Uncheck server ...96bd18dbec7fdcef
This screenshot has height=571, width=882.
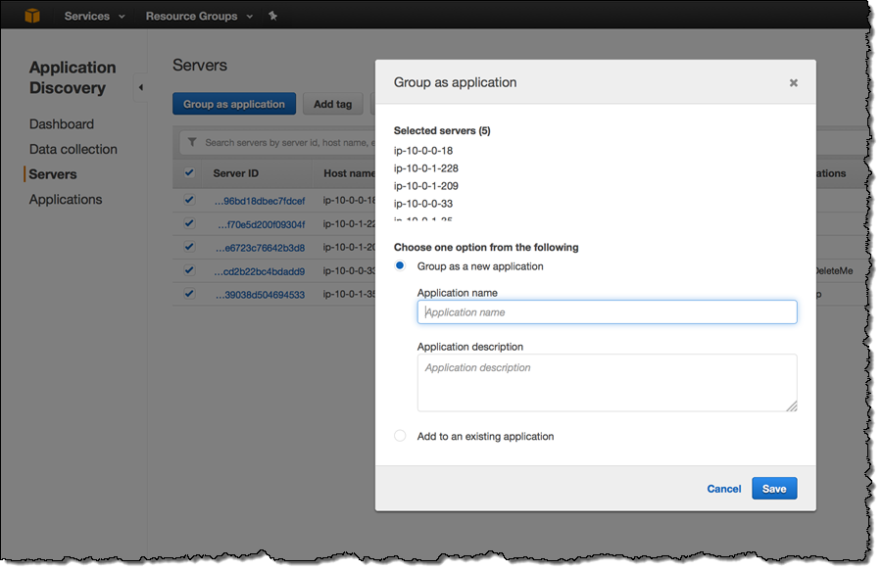pyautogui.click(x=189, y=199)
